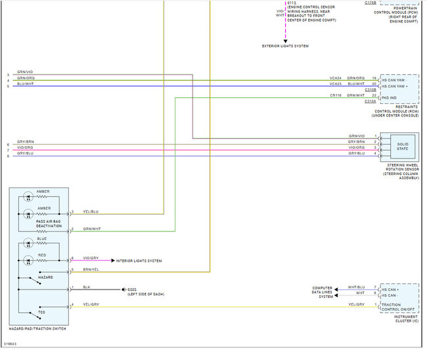Click the blue LED symbol in the switch
The height and width of the screenshot is (350, 427).
point(28,243)
